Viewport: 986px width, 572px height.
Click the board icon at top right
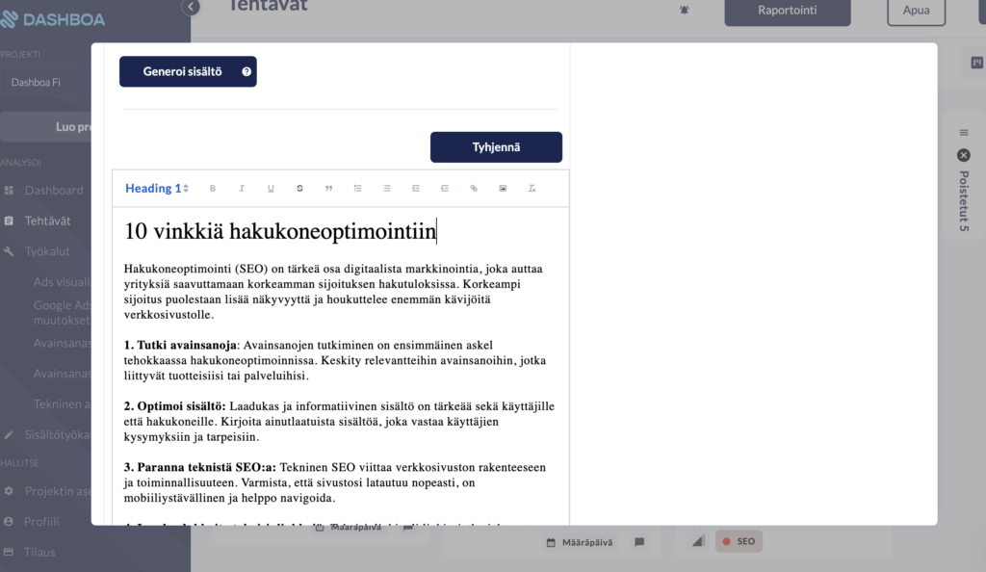pyautogui.click(x=976, y=63)
